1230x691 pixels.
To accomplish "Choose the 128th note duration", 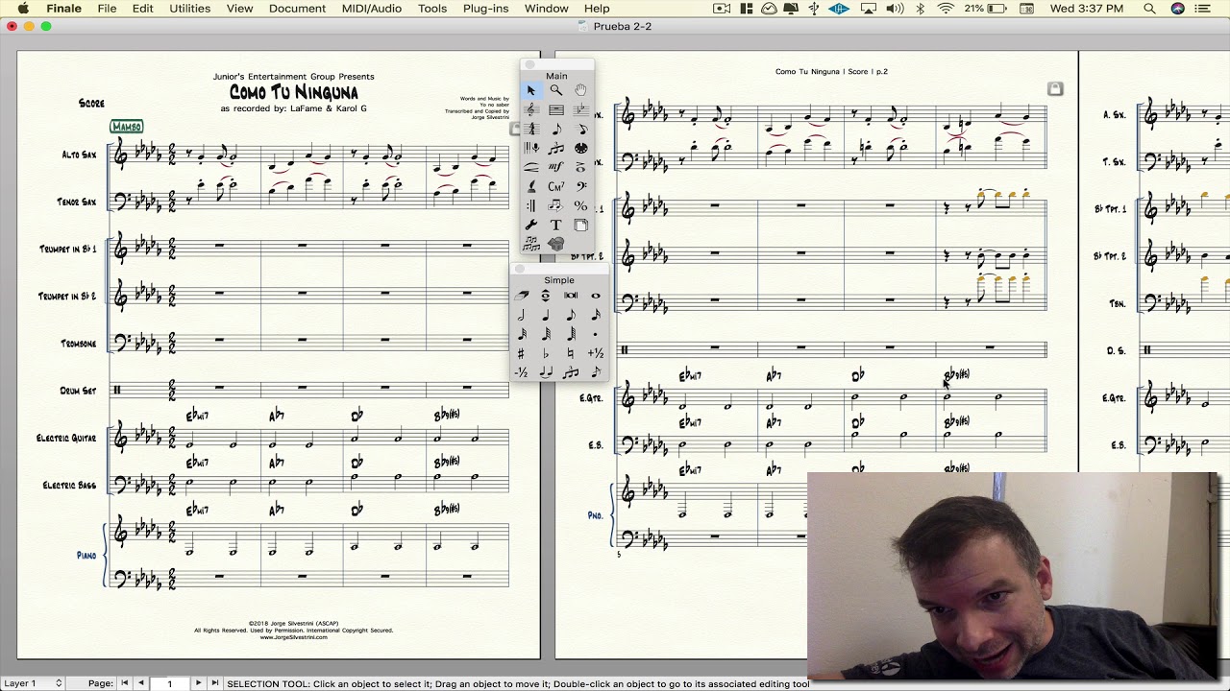I will tap(571, 334).
